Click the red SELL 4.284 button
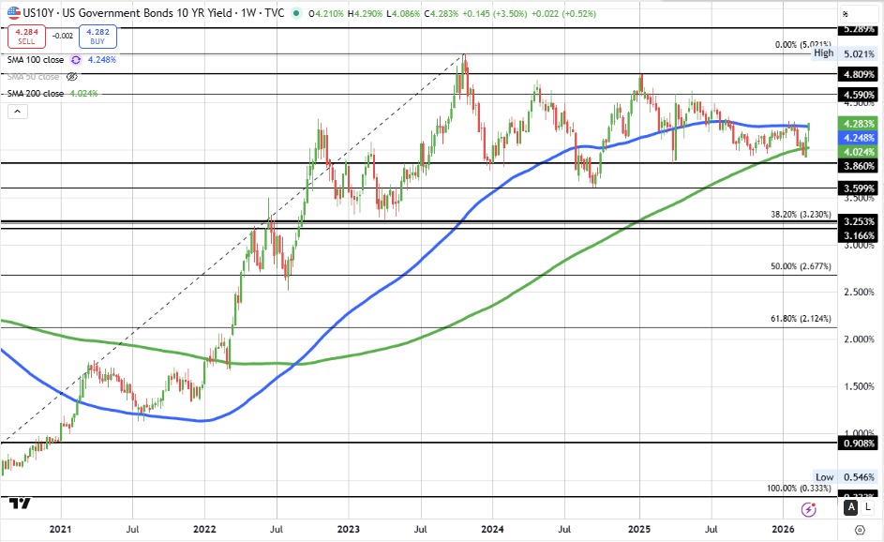Image resolution: width=884 pixels, height=542 pixels. point(27,35)
